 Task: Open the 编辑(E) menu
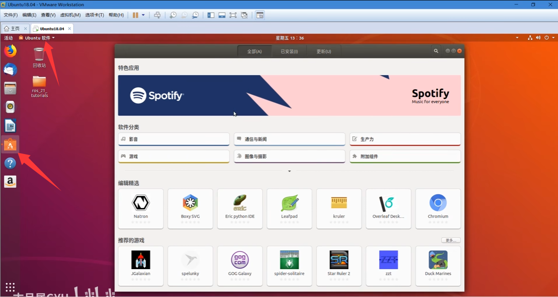pyautogui.click(x=29, y=15)
